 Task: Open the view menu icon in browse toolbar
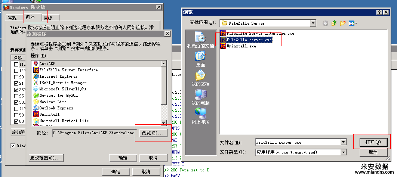click(x=353, y=23)
